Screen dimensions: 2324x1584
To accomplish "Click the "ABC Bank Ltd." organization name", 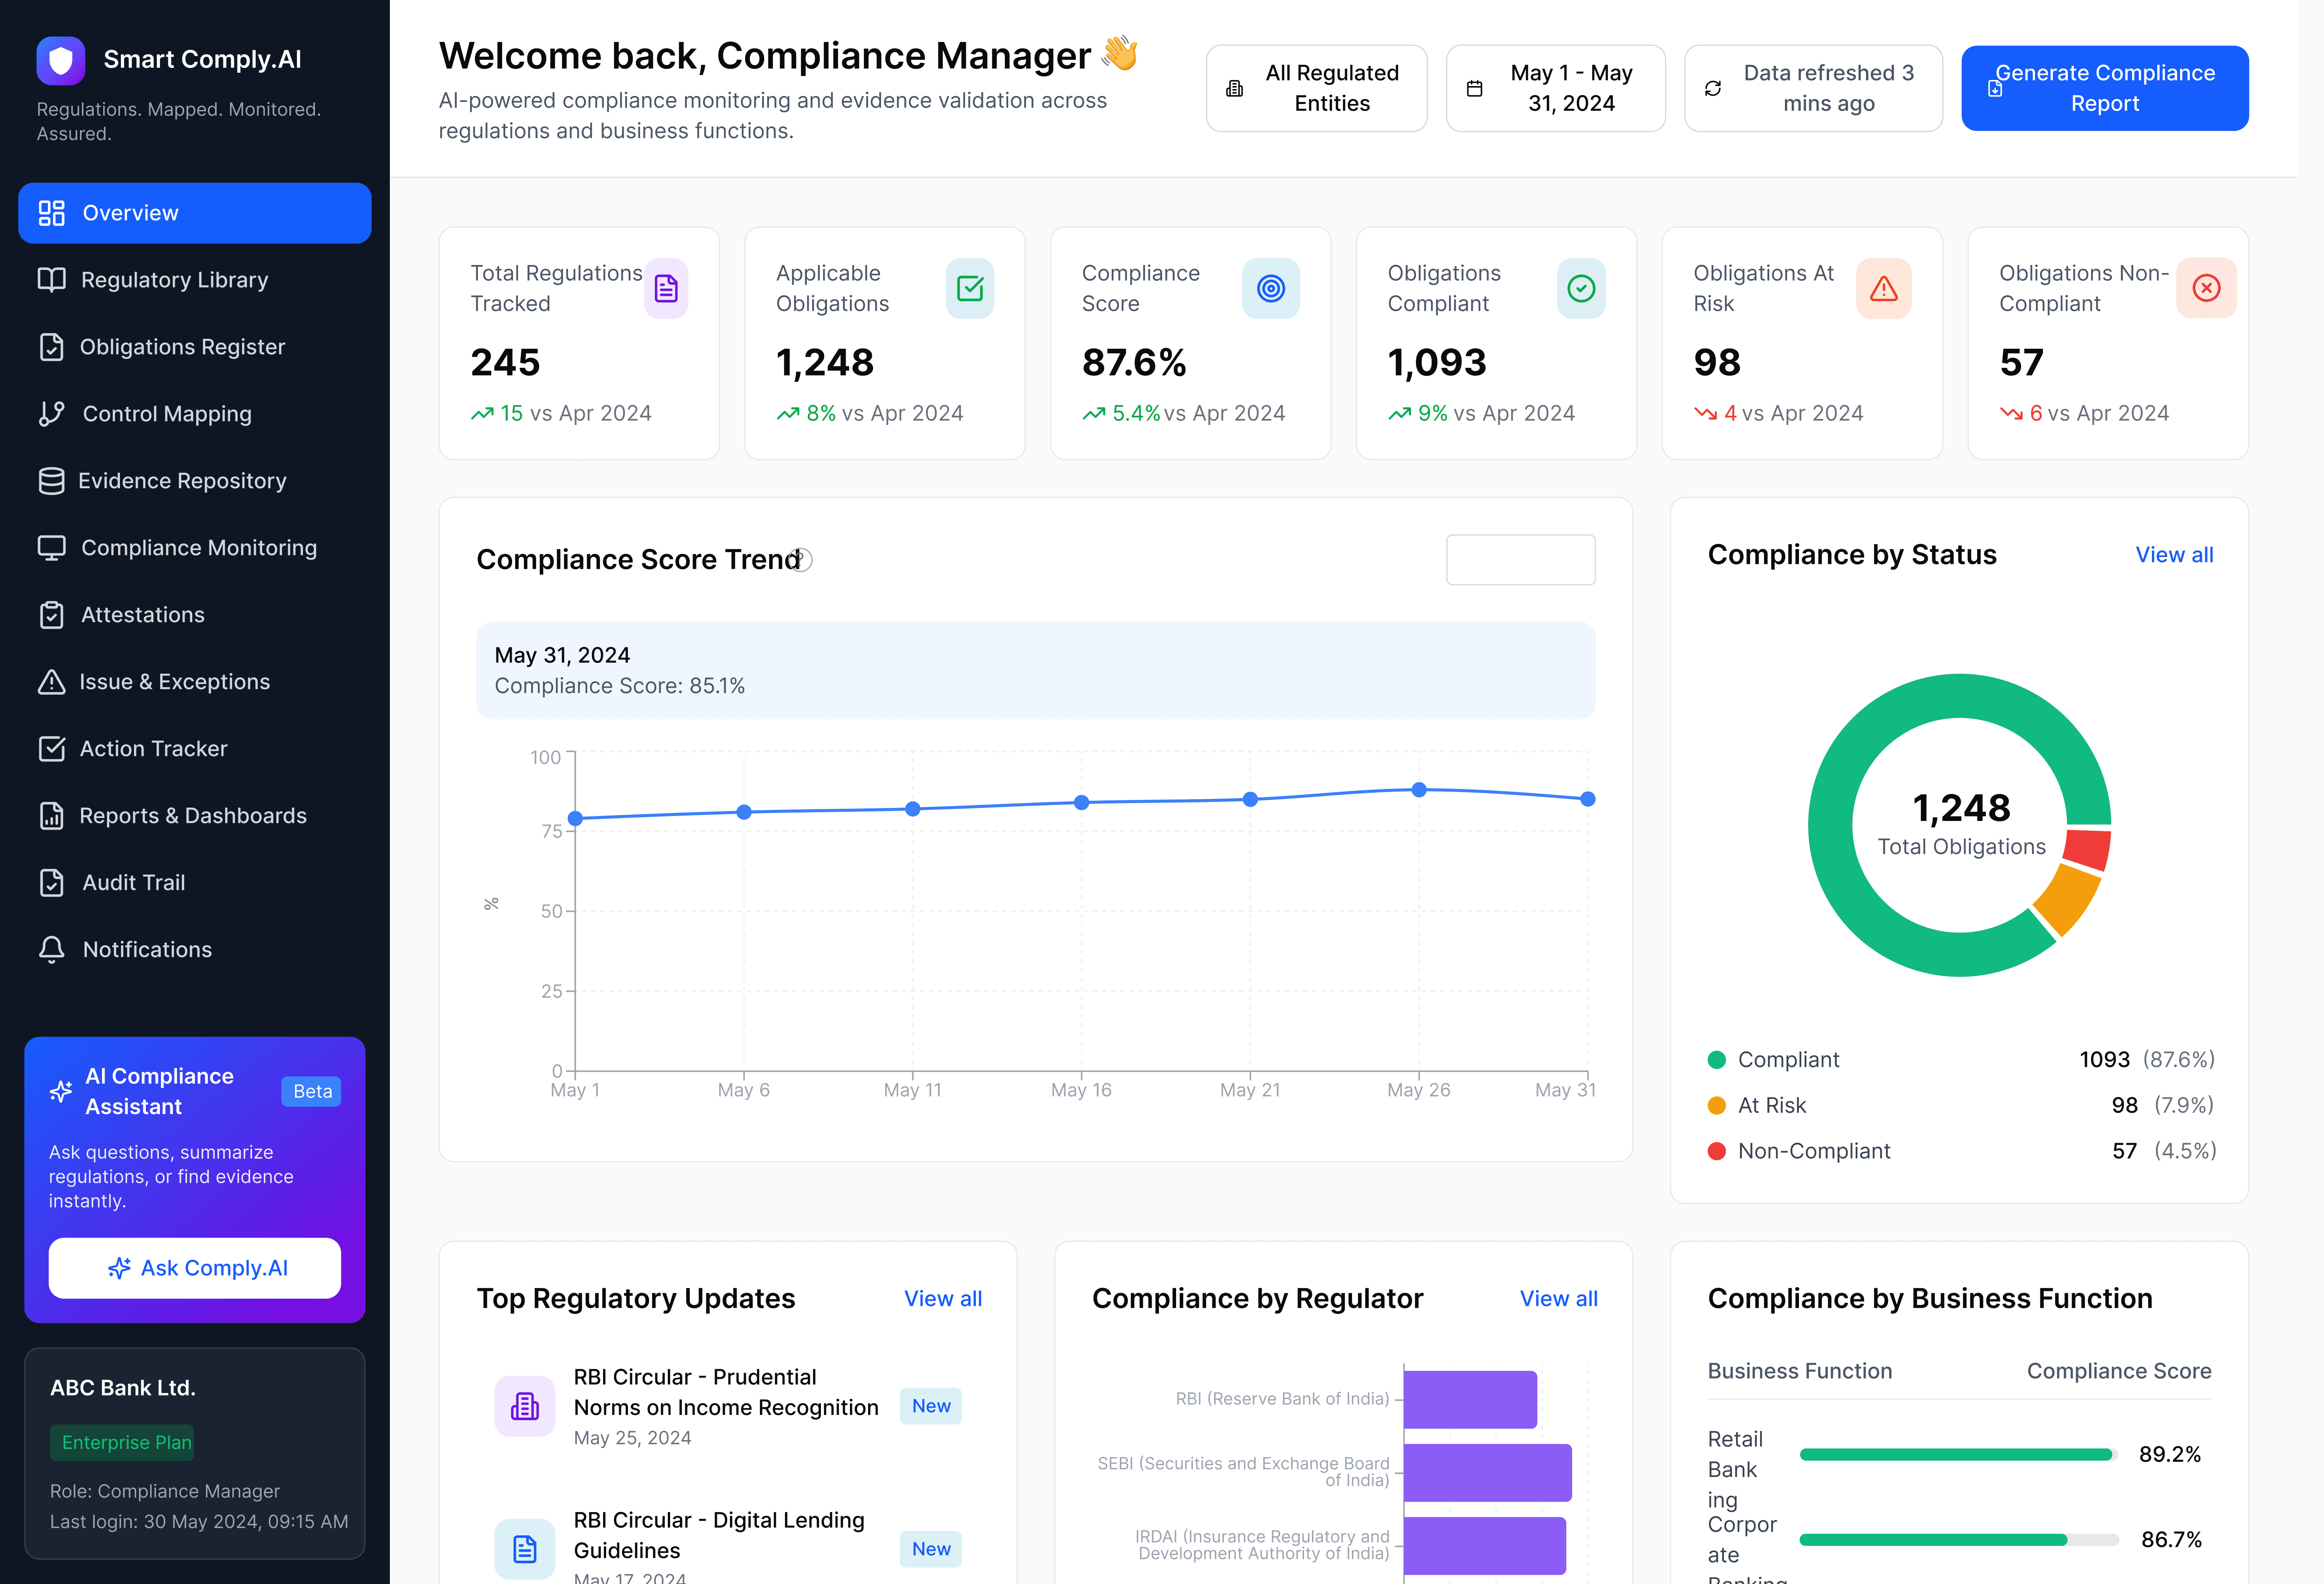I will click(123, 1388).
